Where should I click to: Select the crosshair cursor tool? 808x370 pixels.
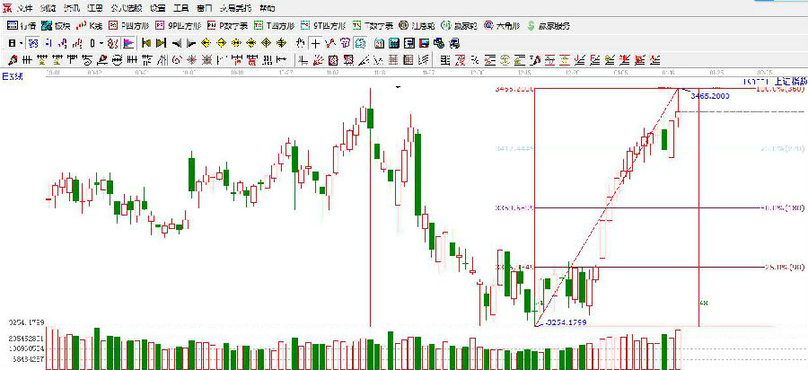316,43
